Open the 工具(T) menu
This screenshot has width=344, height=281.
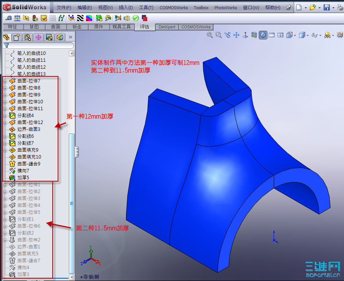pyautogui.click(x=146, y=8)
